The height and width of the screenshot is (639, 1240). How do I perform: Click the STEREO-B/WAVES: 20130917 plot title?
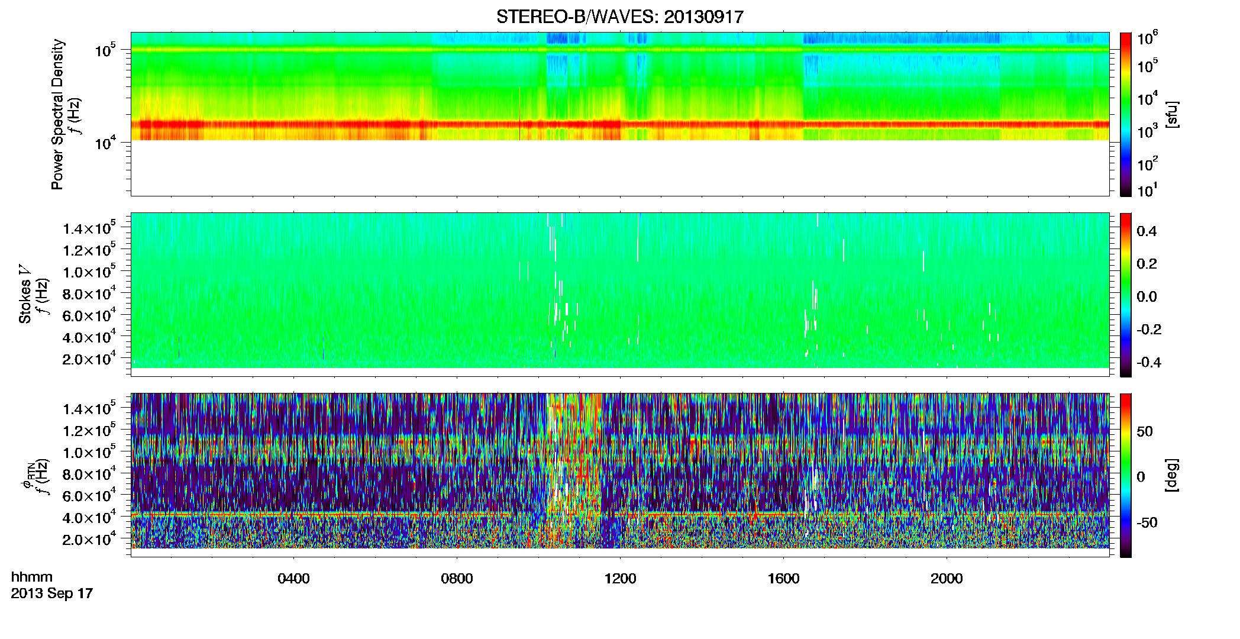[619, 17]
